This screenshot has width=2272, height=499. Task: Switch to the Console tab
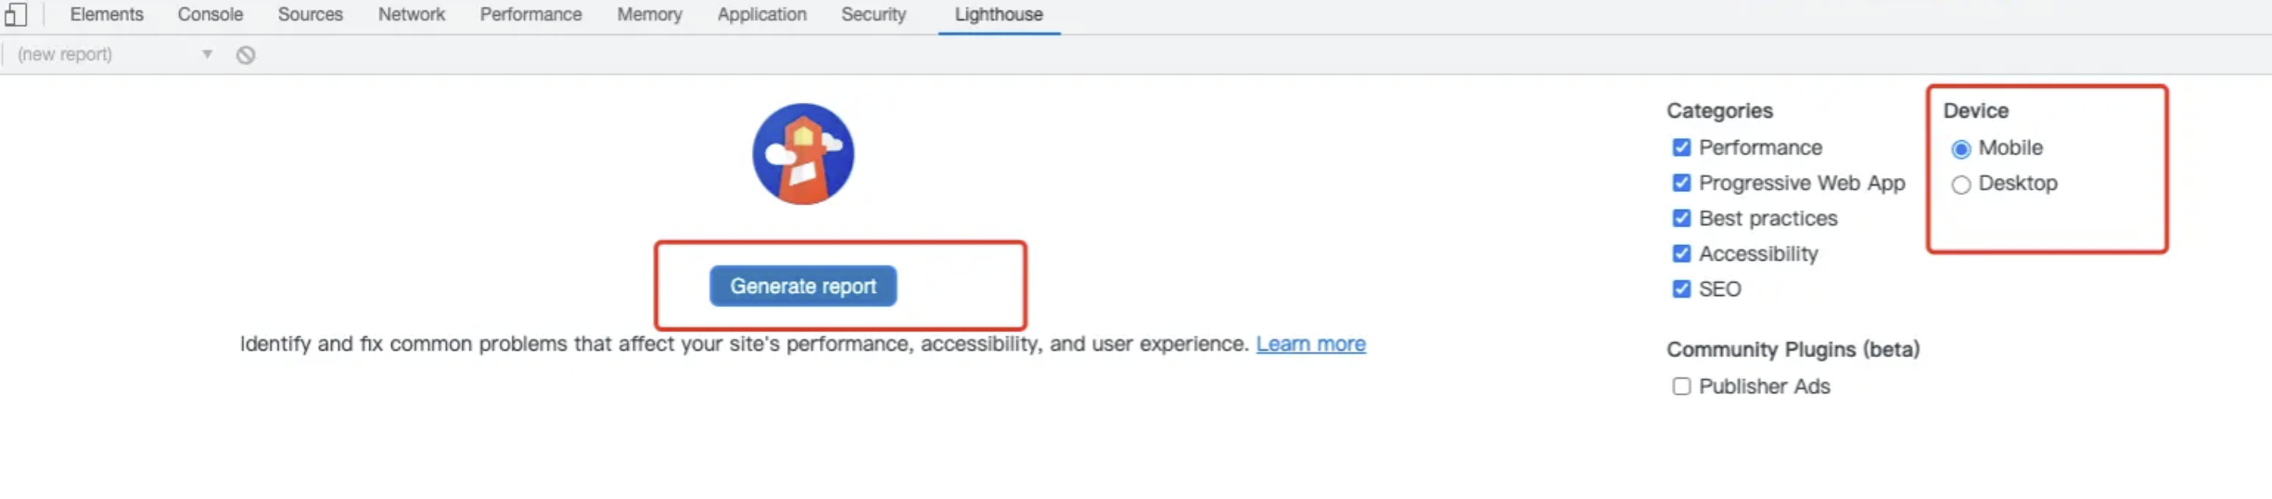(211, 15)
